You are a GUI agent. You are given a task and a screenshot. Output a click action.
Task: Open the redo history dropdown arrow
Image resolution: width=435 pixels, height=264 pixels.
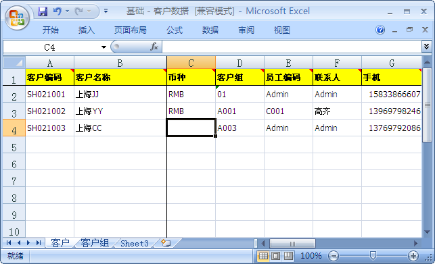tap(89, 11)
